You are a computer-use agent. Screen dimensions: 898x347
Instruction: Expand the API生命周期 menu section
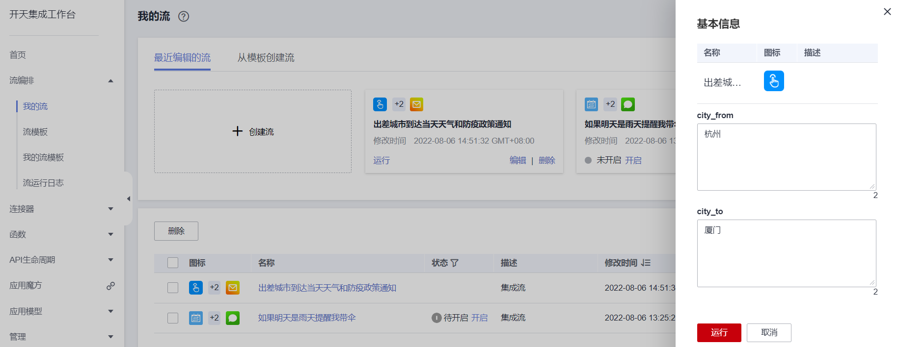110,260
